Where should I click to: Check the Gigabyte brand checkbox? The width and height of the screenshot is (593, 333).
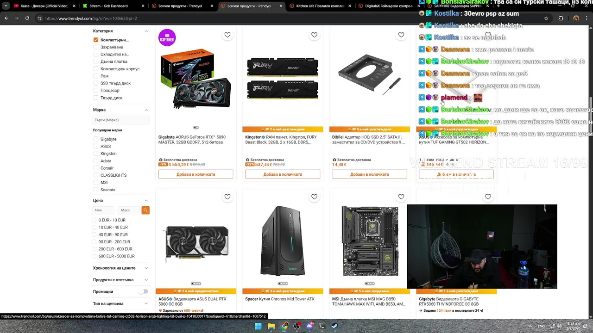96,139
